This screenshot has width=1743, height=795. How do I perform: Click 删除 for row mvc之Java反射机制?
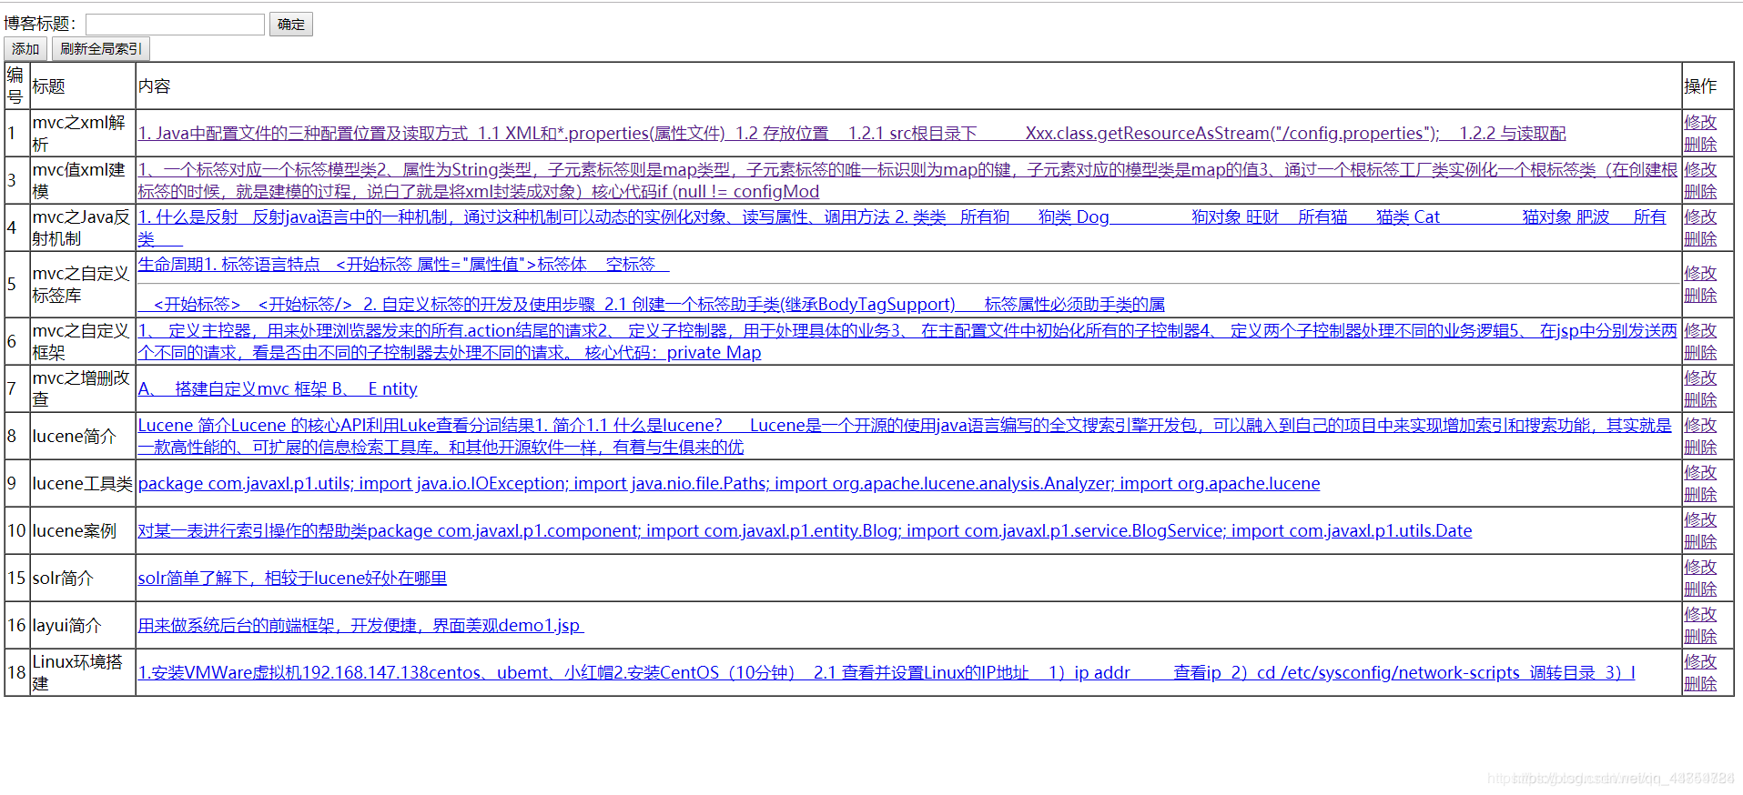[x=1700, y=238]
